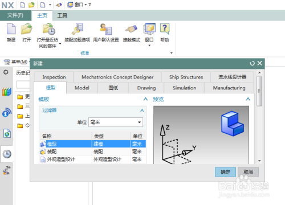Select the Simulation tab
The width and height of the screenshot is (285, 205).
184,88
